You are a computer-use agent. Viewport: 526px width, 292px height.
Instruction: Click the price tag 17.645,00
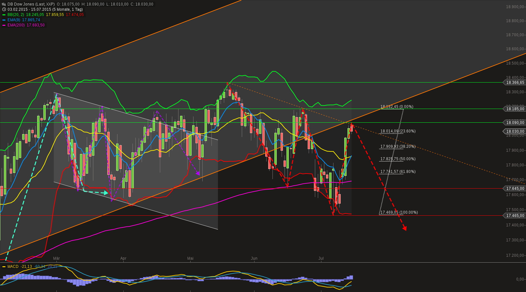click(x=515, y=189)
